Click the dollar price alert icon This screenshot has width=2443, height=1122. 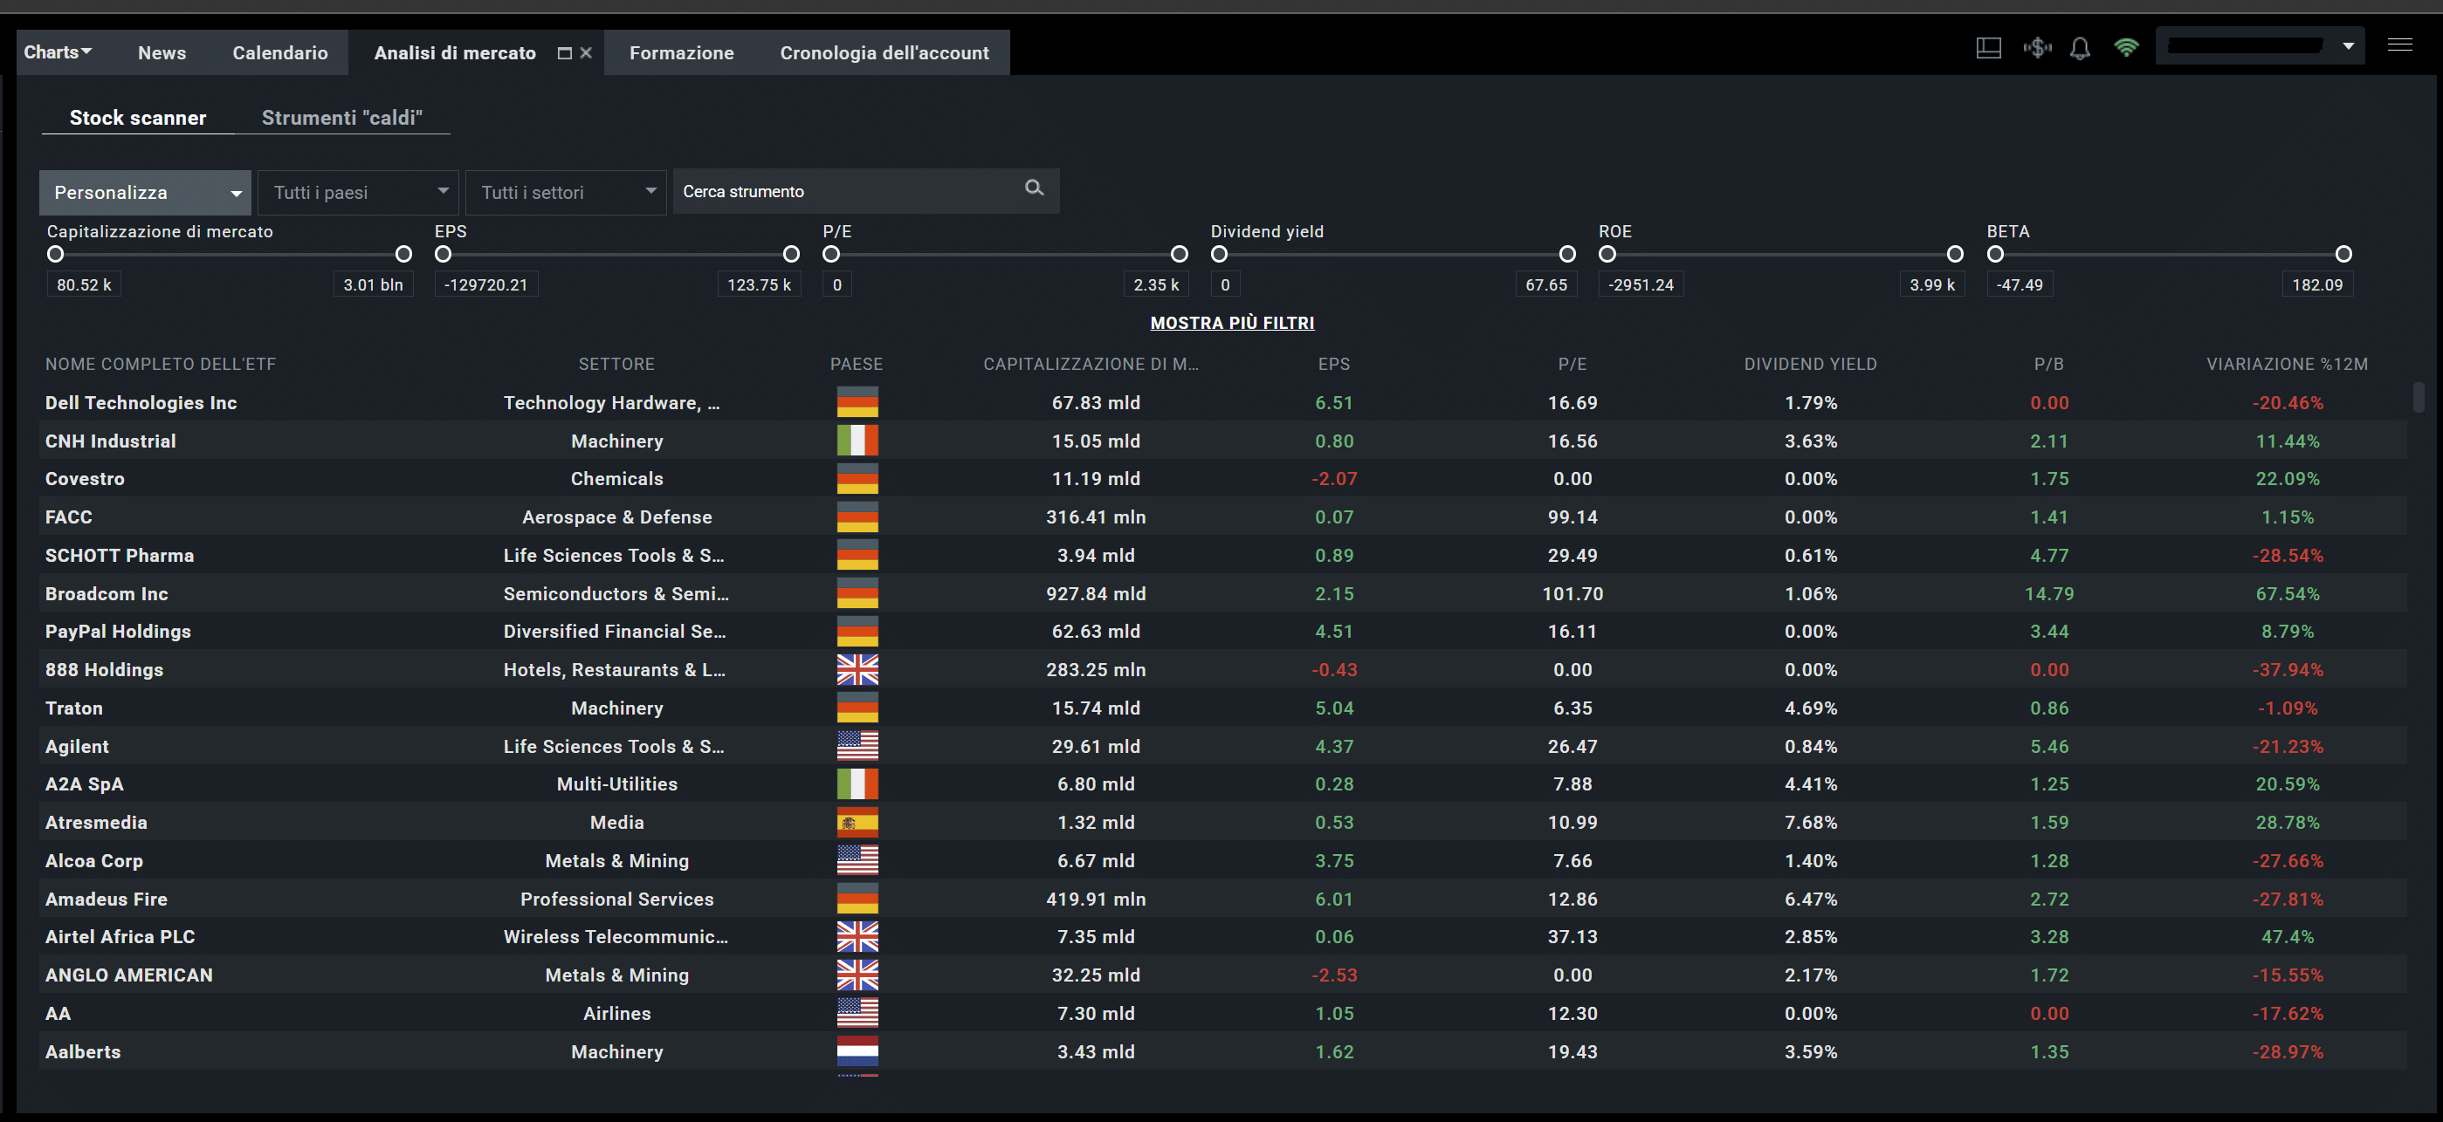click(2036, 47)
